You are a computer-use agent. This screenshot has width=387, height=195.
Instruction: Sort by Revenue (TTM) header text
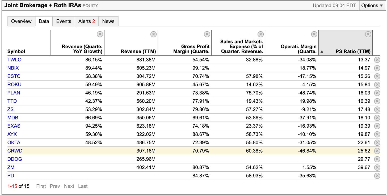[x=138, y=51]
